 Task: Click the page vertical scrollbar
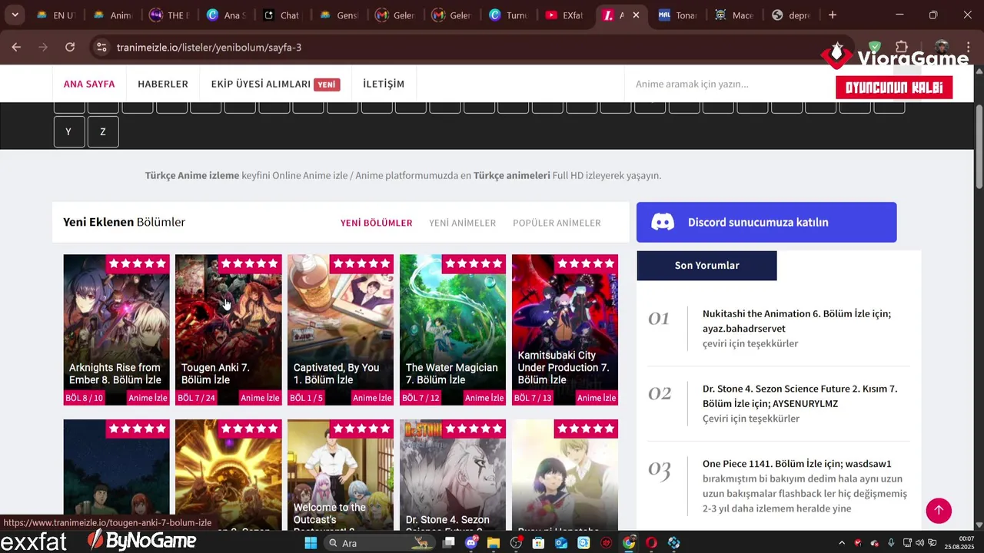pos(979,146)
